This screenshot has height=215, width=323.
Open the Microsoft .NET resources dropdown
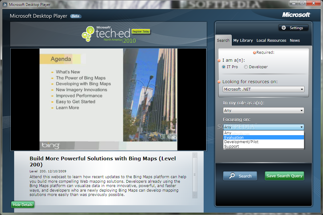tap(263, 89)
